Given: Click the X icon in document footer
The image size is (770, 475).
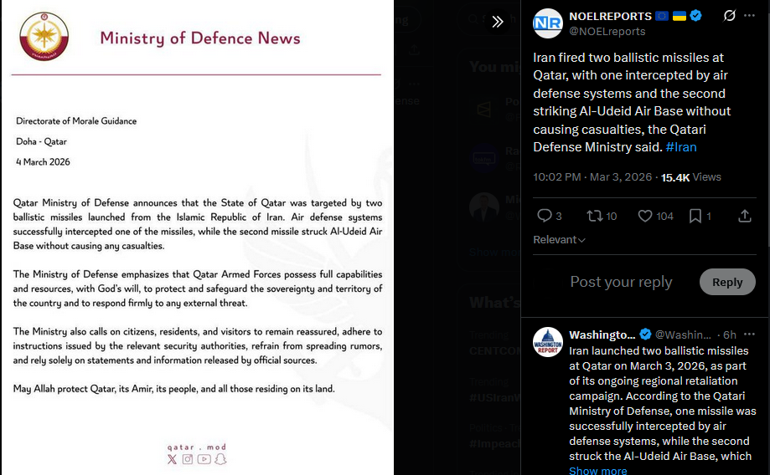Looking at the screenshot, I should click(172, 459).
